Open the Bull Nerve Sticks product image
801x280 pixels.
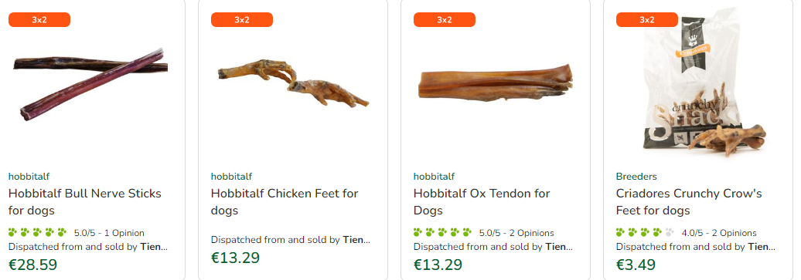(x=90, y=84)
